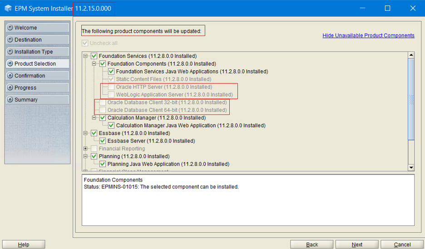Viewport: 425px width, 249px height.
Task: Expand the Financial Reporting tree node
Action: [x=85, y=148]
